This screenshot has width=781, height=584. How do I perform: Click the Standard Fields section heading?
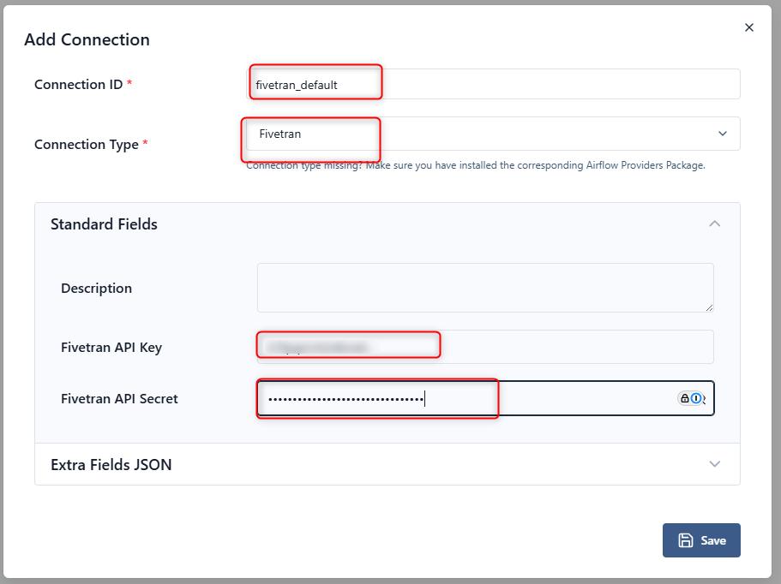pos(105,224)
